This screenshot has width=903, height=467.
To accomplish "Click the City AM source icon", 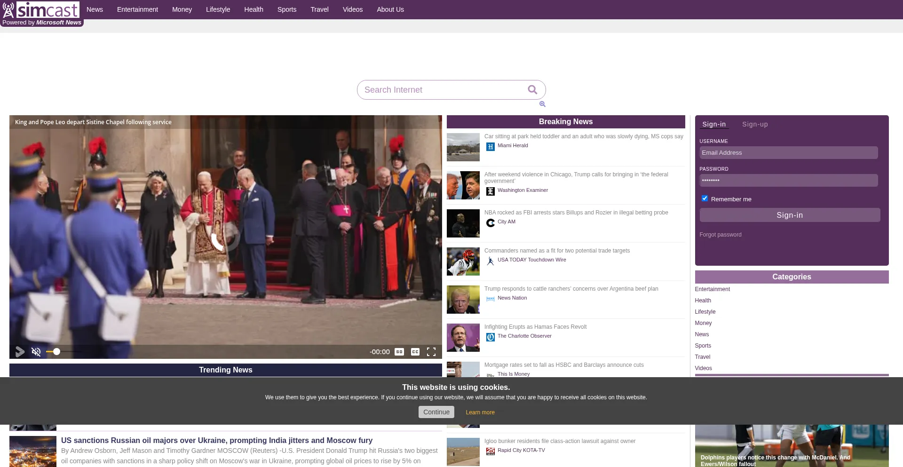I will (490, 223).
